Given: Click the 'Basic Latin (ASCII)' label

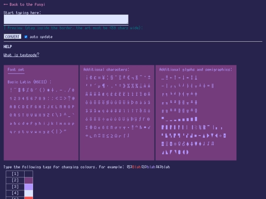Looking at the screenshot, I should click(30, 82).
